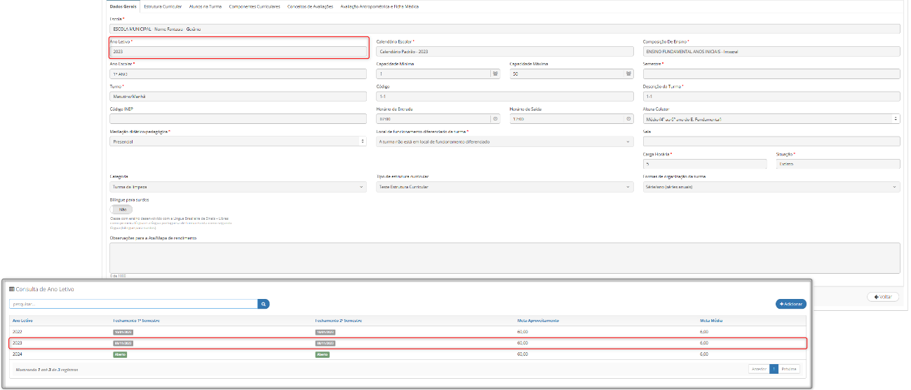Click the Composição De Ensino field
911x390 pixels.
(x=771, y=51)
